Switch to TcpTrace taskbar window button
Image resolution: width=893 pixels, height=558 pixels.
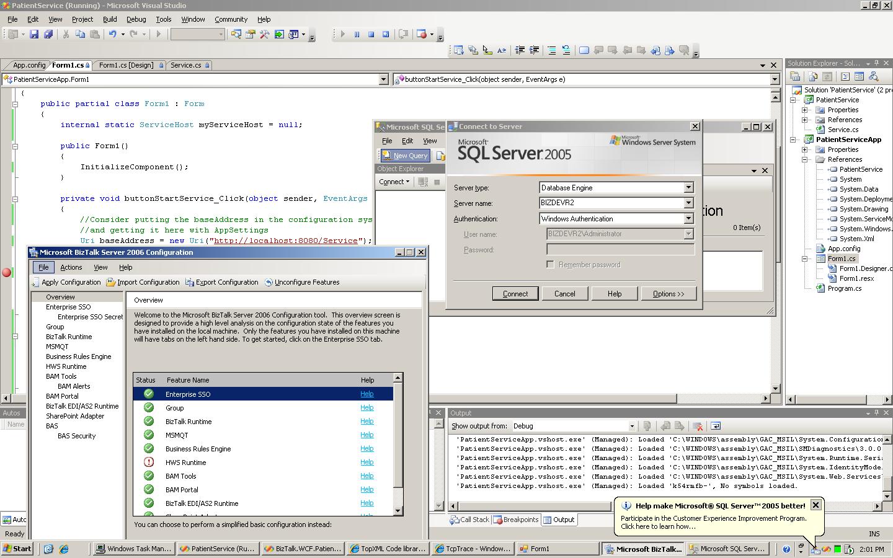473,549
